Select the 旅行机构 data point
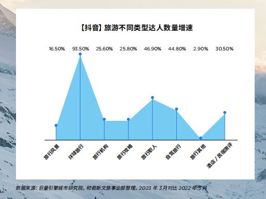This screenshot has height=199, width=266. coord(104,119)
